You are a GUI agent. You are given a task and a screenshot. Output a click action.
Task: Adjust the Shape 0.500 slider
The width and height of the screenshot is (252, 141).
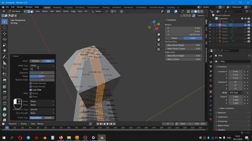tap(42, 76)
